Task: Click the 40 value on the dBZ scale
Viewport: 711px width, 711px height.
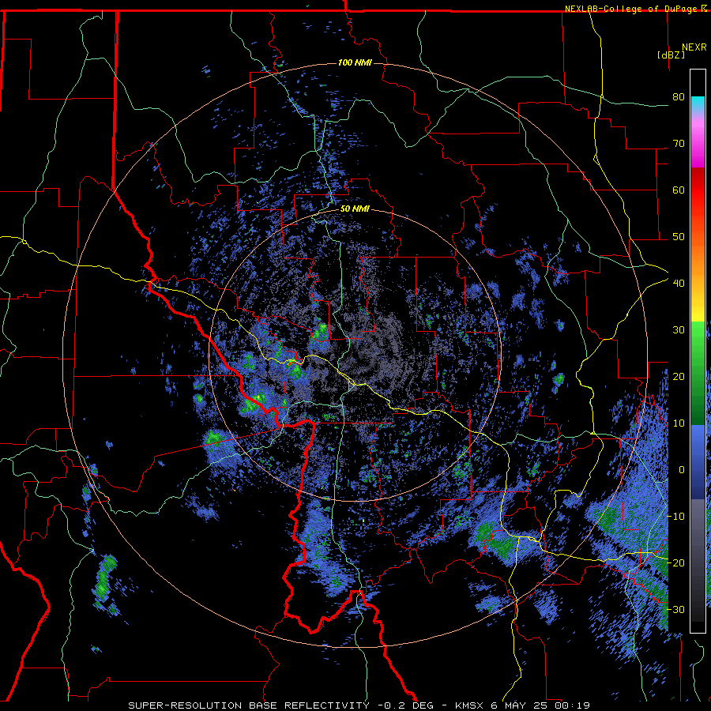Action: tap(679, 284)
